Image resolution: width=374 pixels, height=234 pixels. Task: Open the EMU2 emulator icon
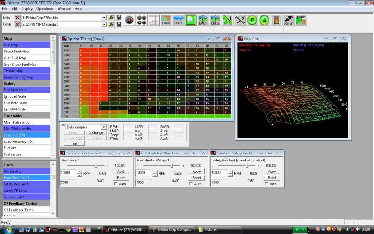(215, 21)
